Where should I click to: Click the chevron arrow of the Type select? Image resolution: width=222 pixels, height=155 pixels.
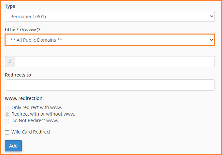point(211,16)
